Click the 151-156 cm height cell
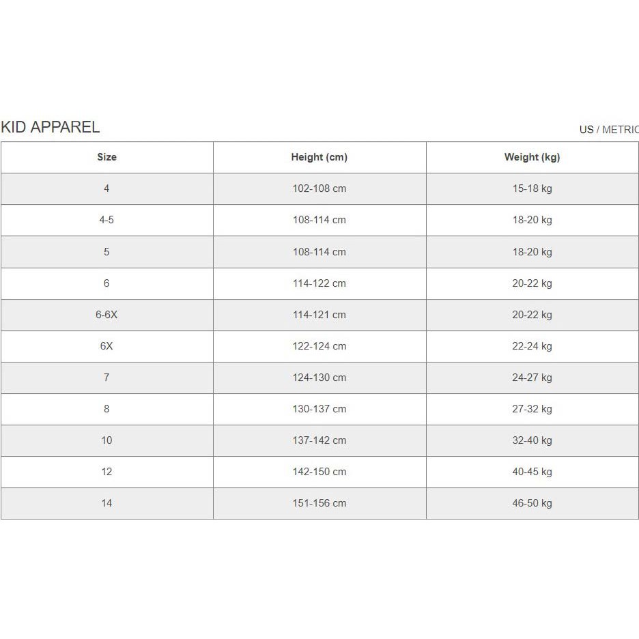This screenshot has height=639, width=639. click(x=319, y=503)
